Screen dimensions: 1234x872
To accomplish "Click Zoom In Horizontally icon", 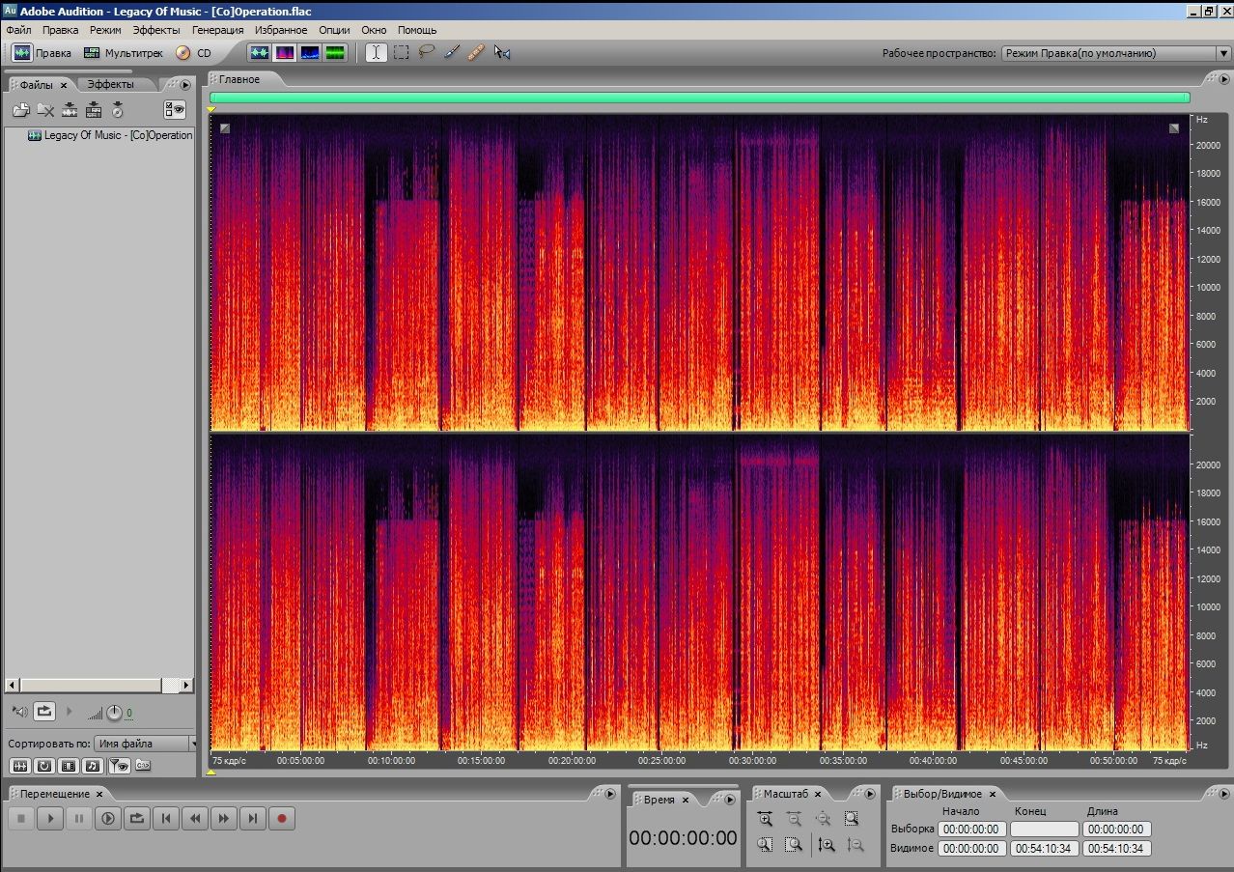I will [765, 819].
